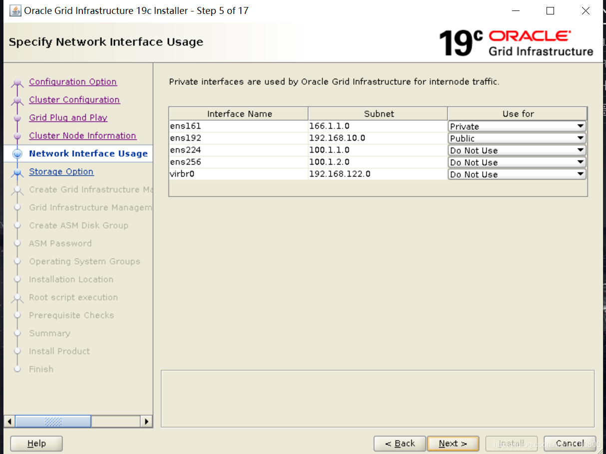
Task: Go to Cluster Configuration step
Action: (x=74, y=100)
